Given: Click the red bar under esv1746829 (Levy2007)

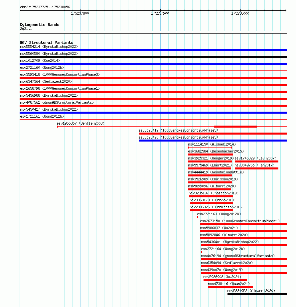Looking at the screenshot, I should 257,161.
